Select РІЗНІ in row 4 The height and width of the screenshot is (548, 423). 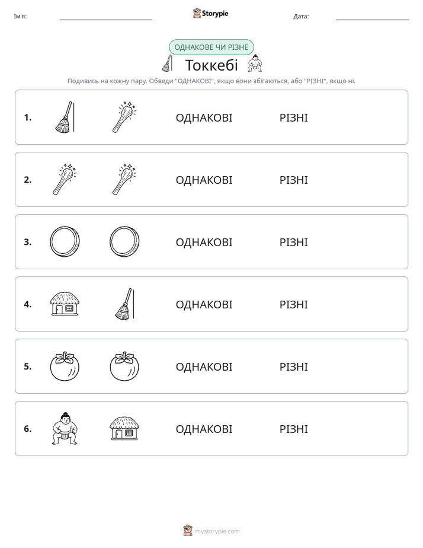coord(293,304)
